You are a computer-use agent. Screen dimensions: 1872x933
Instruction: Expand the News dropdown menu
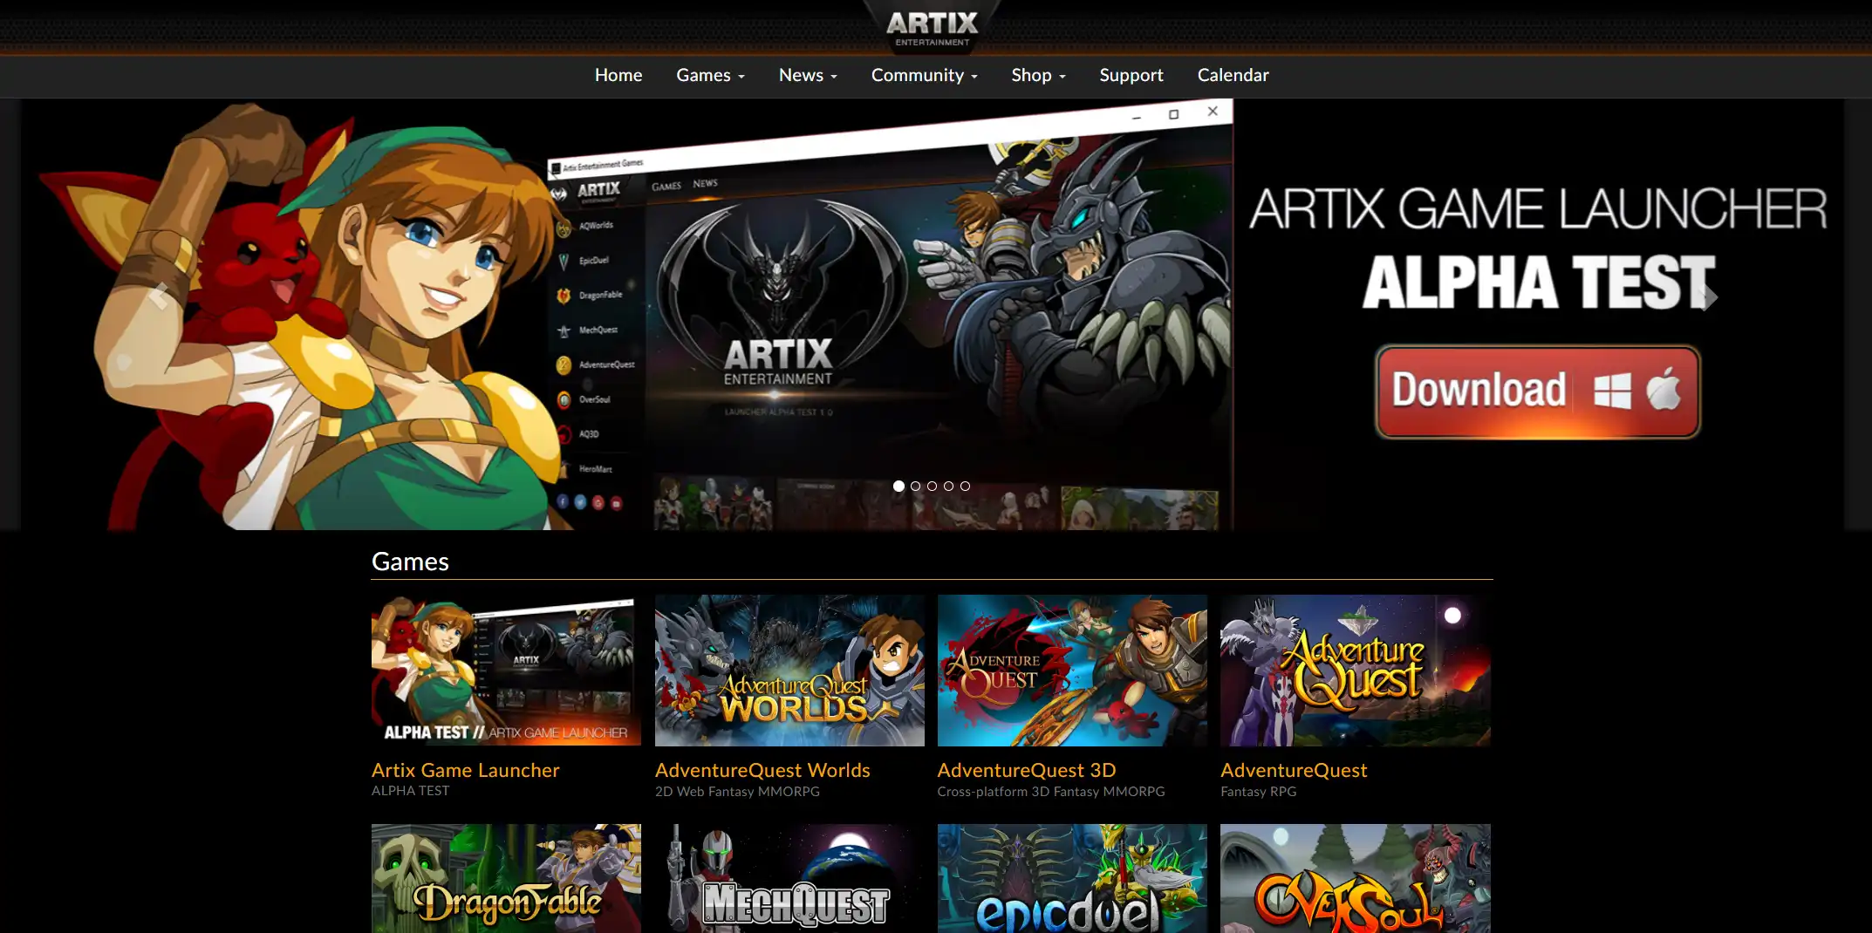(808, 76)
